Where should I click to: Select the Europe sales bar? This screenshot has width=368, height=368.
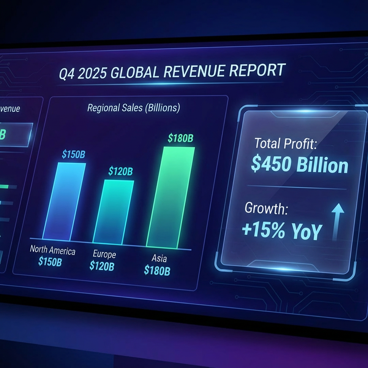click(x=113, y=212)
